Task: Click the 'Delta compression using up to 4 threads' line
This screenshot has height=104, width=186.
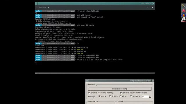Action: point(55,29)
